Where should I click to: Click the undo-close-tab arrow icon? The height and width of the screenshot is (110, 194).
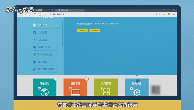coord(45,14)
